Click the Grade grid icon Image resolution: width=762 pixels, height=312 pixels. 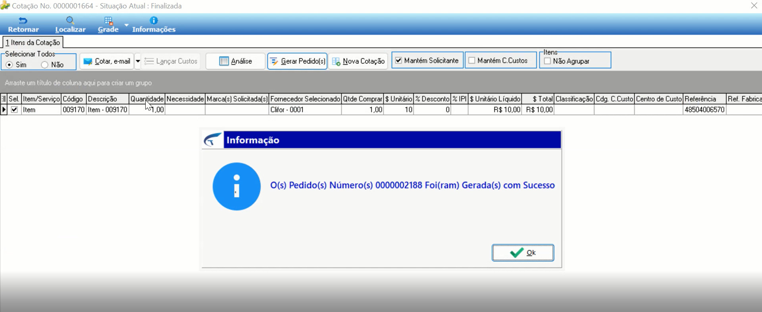(108, 21)
